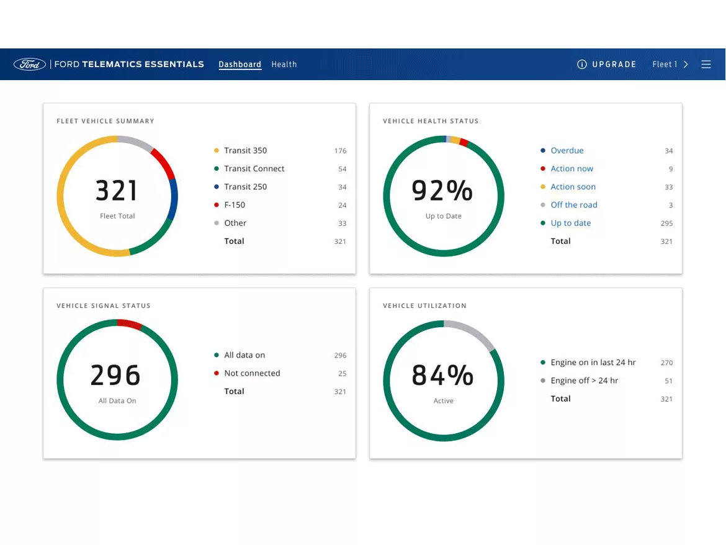Click the F-150 count 24
Screen dimensions: 726x545
[342, 205]
